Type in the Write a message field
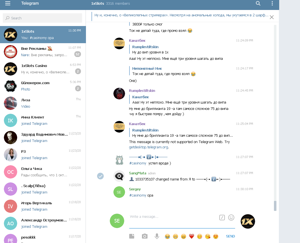This screenshot has width=300, height=243. point(172,217)
